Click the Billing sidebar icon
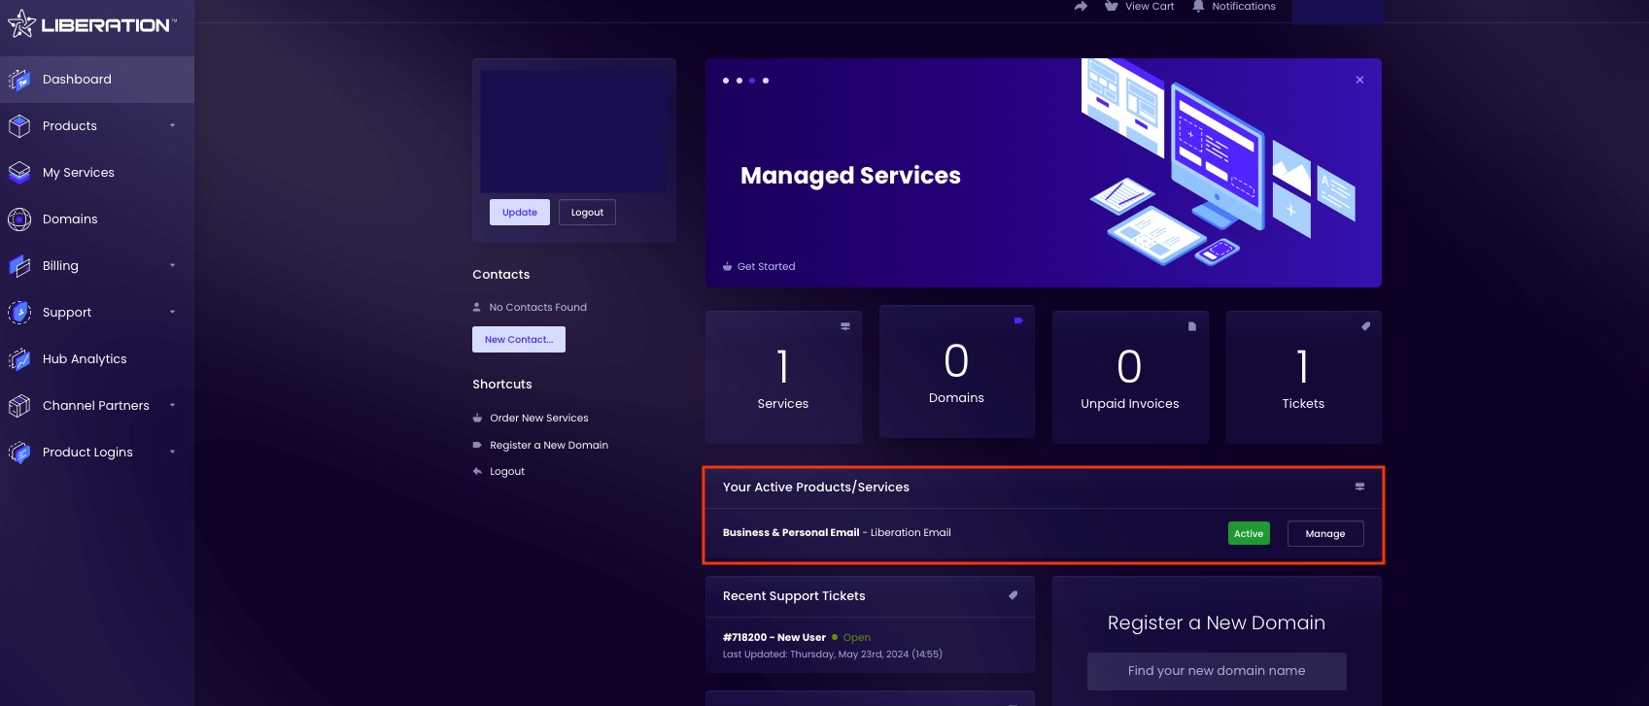The width and height of the screenshot is (1649, 706). point(19,266)
